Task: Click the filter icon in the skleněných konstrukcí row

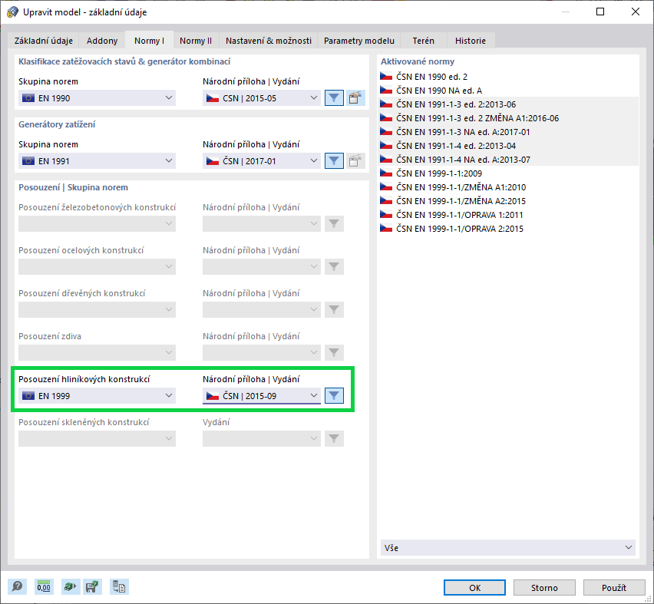Action: [x=334, y=439]
